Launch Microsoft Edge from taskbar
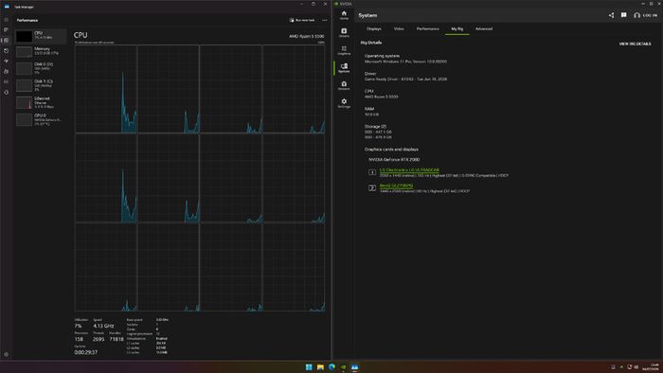Viewport: 663px width, 373px height. click(x=331, y=366)
